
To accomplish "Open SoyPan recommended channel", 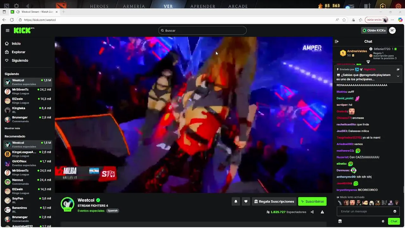I will click(x=28, y=200).
